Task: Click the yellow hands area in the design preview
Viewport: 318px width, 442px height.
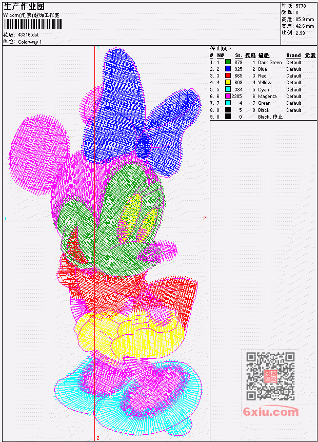Action: [130, 335]
